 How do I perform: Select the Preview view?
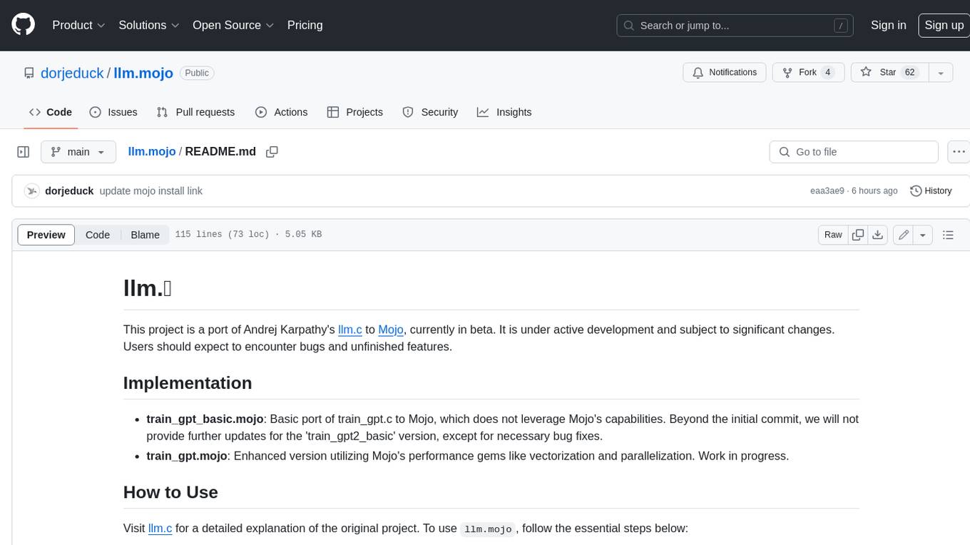(46, 235)
